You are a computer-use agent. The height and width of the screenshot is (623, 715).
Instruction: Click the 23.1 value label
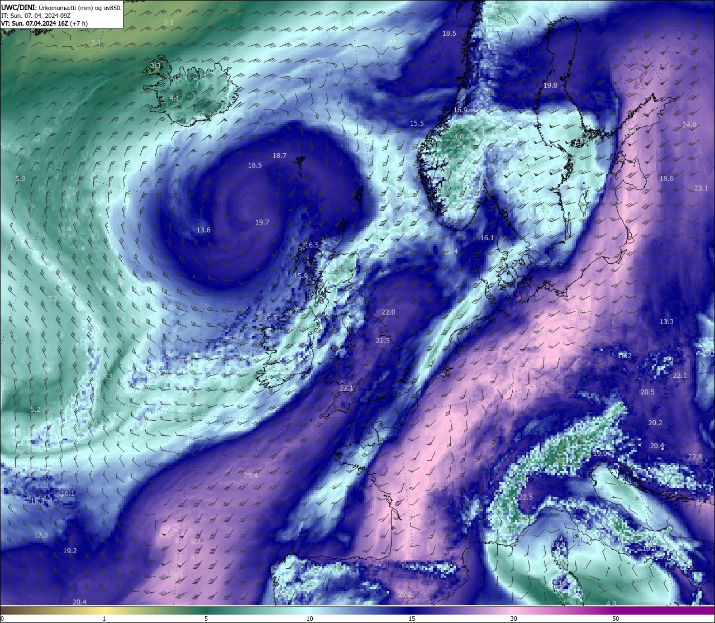pyautogui.click(x=701, y=188)
